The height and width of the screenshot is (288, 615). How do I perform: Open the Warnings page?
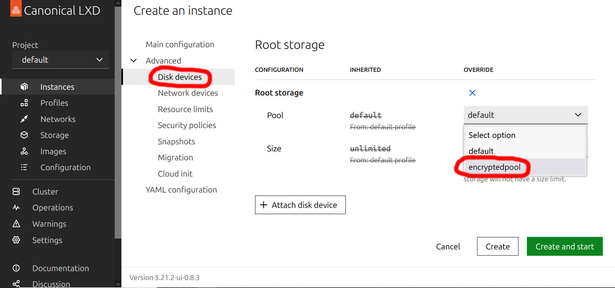[49, 224]
